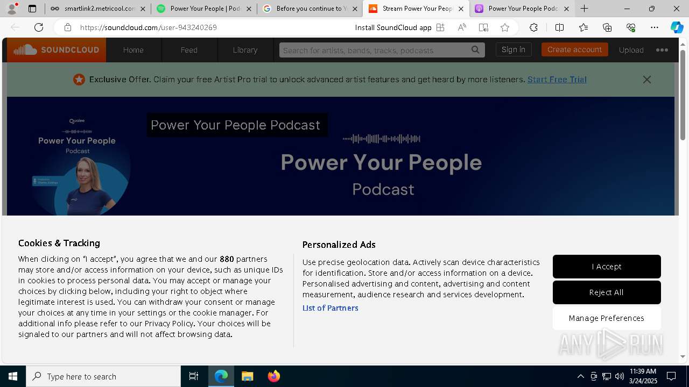Open the Privacy Policy link
The width and height of the screenshot is (689, 387).
[x=168, y=324]
